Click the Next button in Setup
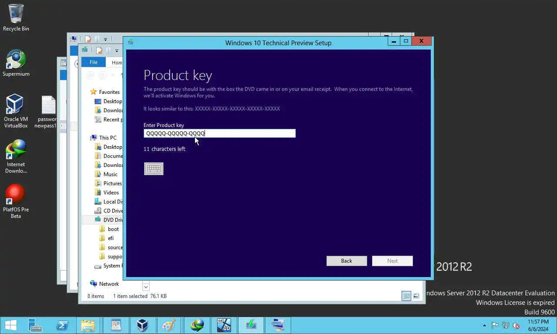This screenshot has width=557, height=334. (393, 261)
